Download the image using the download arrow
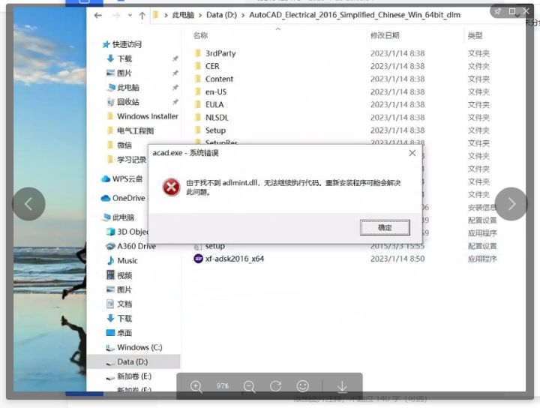The image size is (540, 408). (x=342, y=386)
